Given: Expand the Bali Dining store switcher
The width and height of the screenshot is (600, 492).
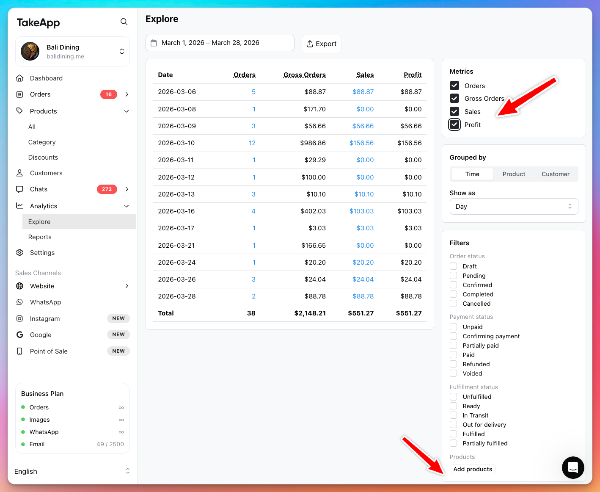Looking at the screenshot, I should click(x=121, y=51).
